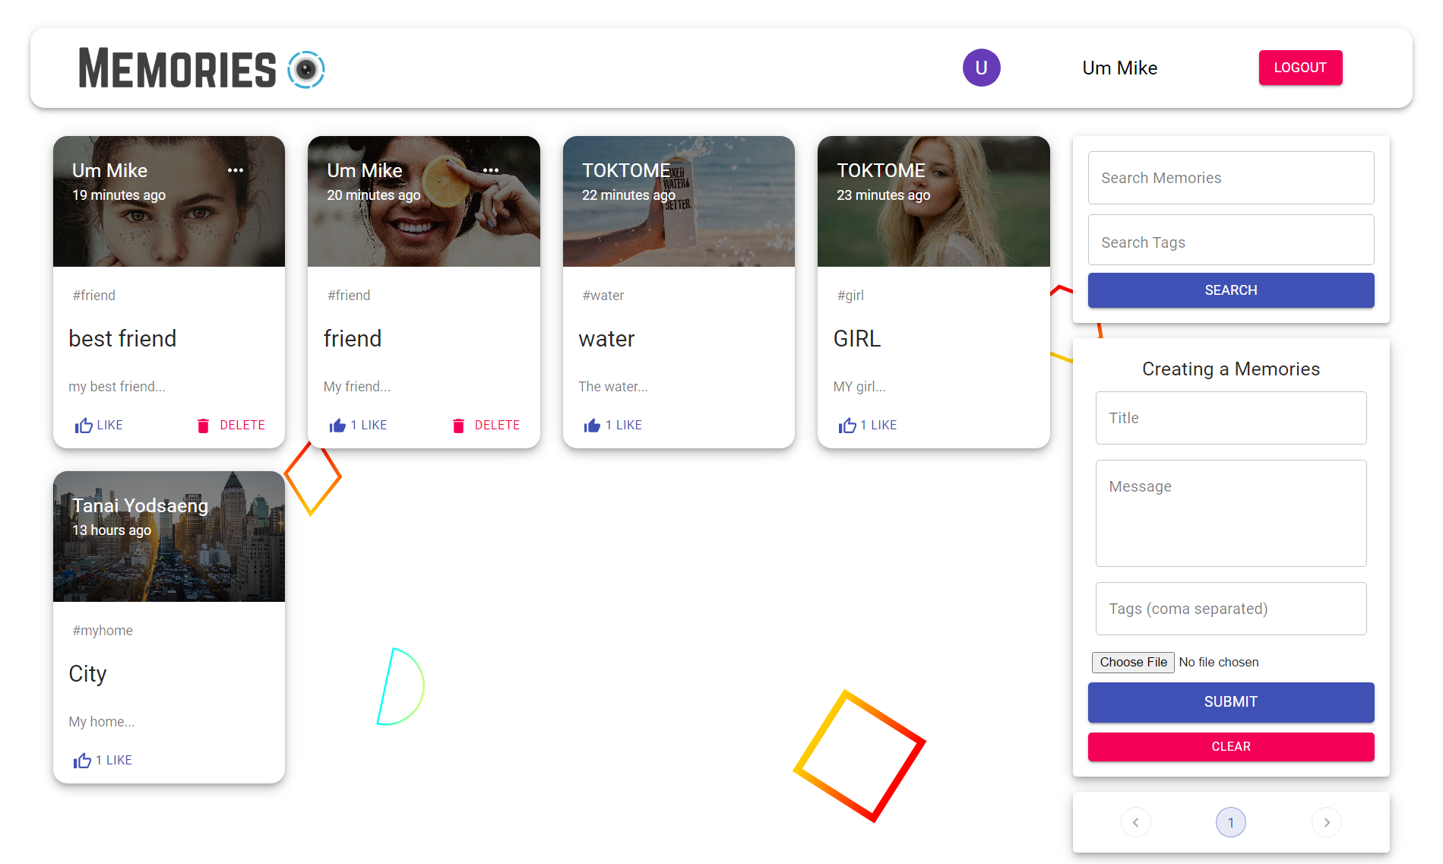The height and width of the screenshot is (864, 1443).
Task: Click the Like icon on the water card
Action: point(592,425)
